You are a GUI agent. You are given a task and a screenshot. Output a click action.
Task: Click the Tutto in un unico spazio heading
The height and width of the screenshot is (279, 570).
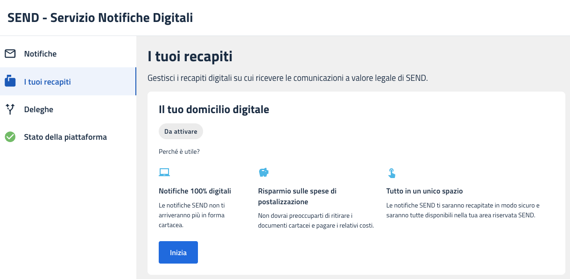tap(424, 191)
